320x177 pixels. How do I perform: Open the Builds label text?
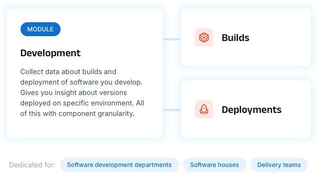pos(235,37)
